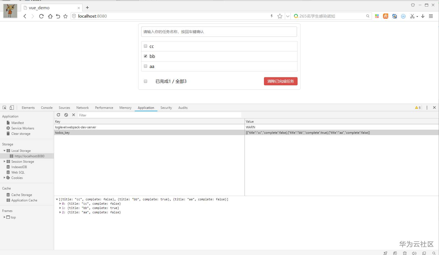Screen dimensions: 439x255
Task: Open Cache Storage in the sidebar
Action: point(22,195)
